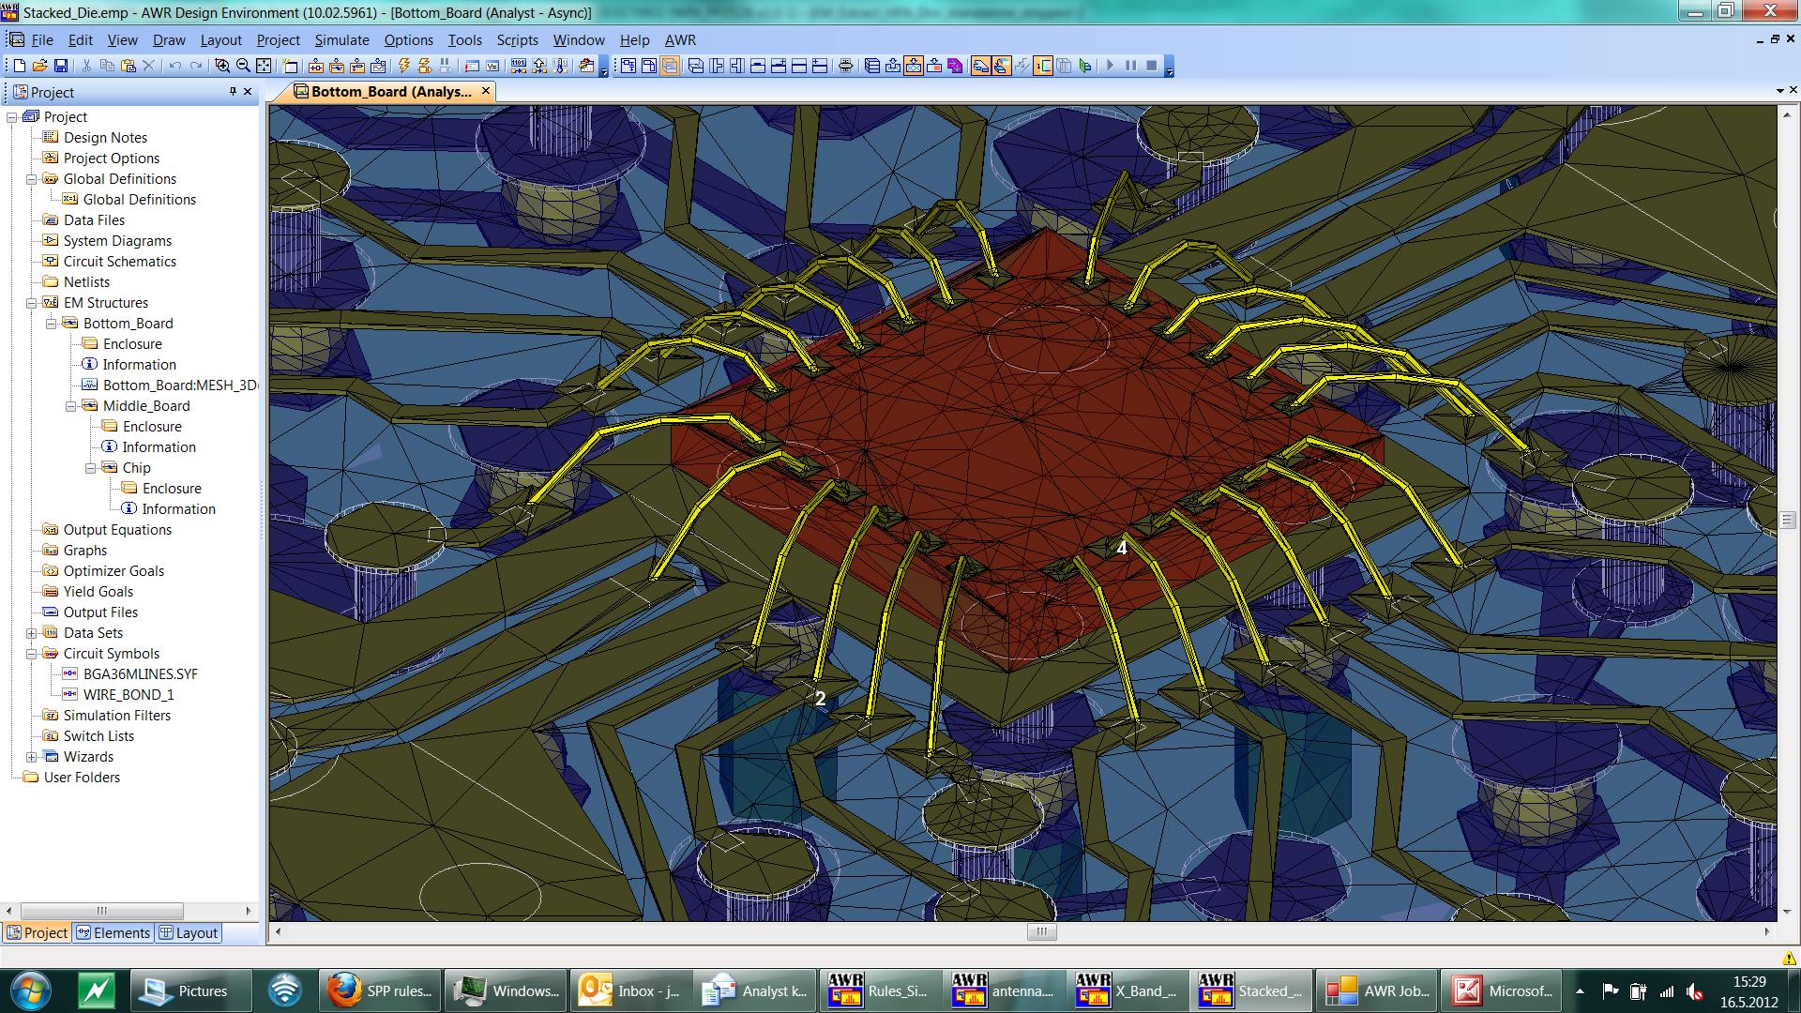This screenshot has height=1013, width=1801.
Task: Open Firefox SPP rules taskbar button
Action: pyautogui.click(x=381, y=990)
